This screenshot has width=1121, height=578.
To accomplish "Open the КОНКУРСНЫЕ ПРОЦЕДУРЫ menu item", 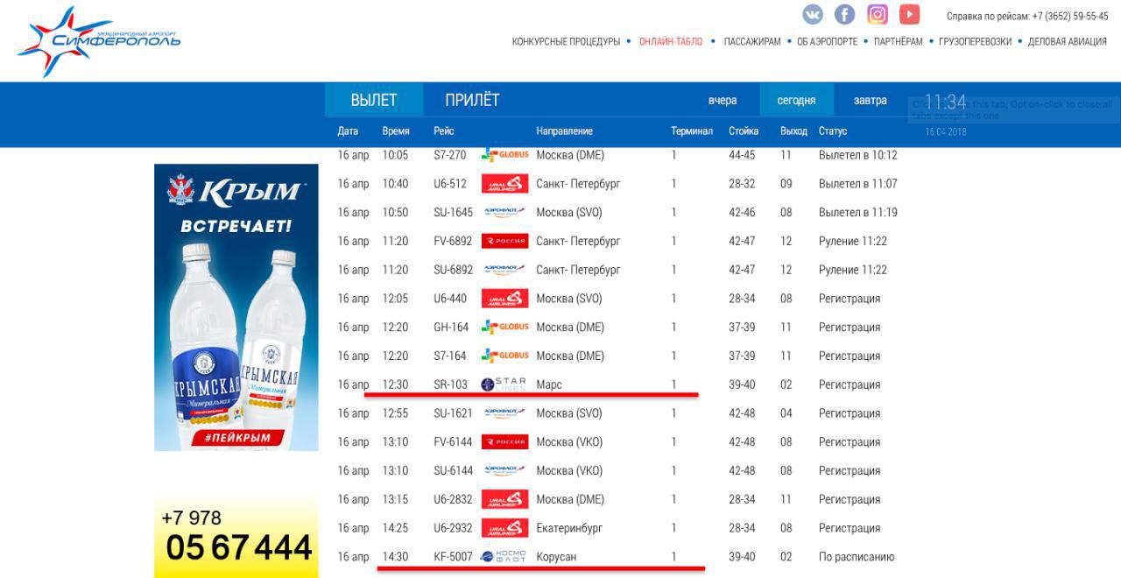I will [566, 42].
